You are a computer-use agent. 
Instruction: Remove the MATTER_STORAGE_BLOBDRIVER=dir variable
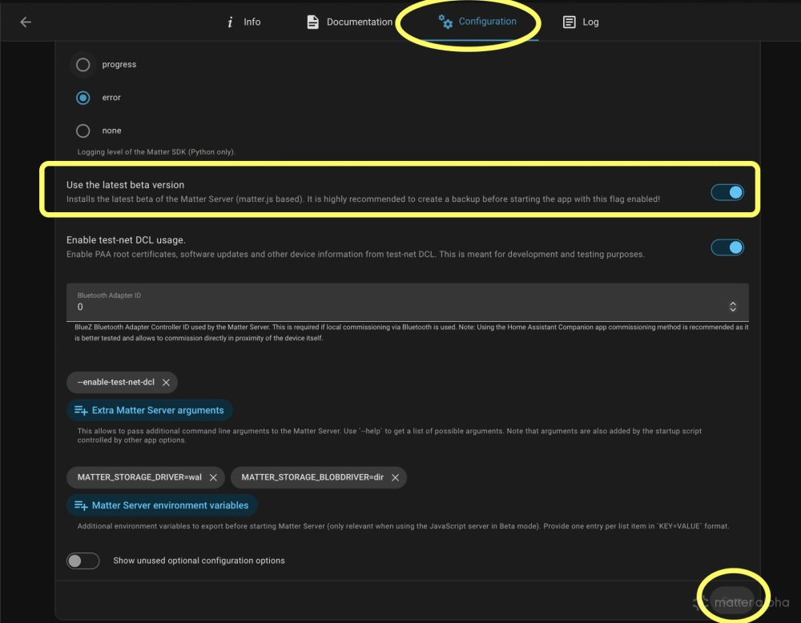click(x=394, y=476)
